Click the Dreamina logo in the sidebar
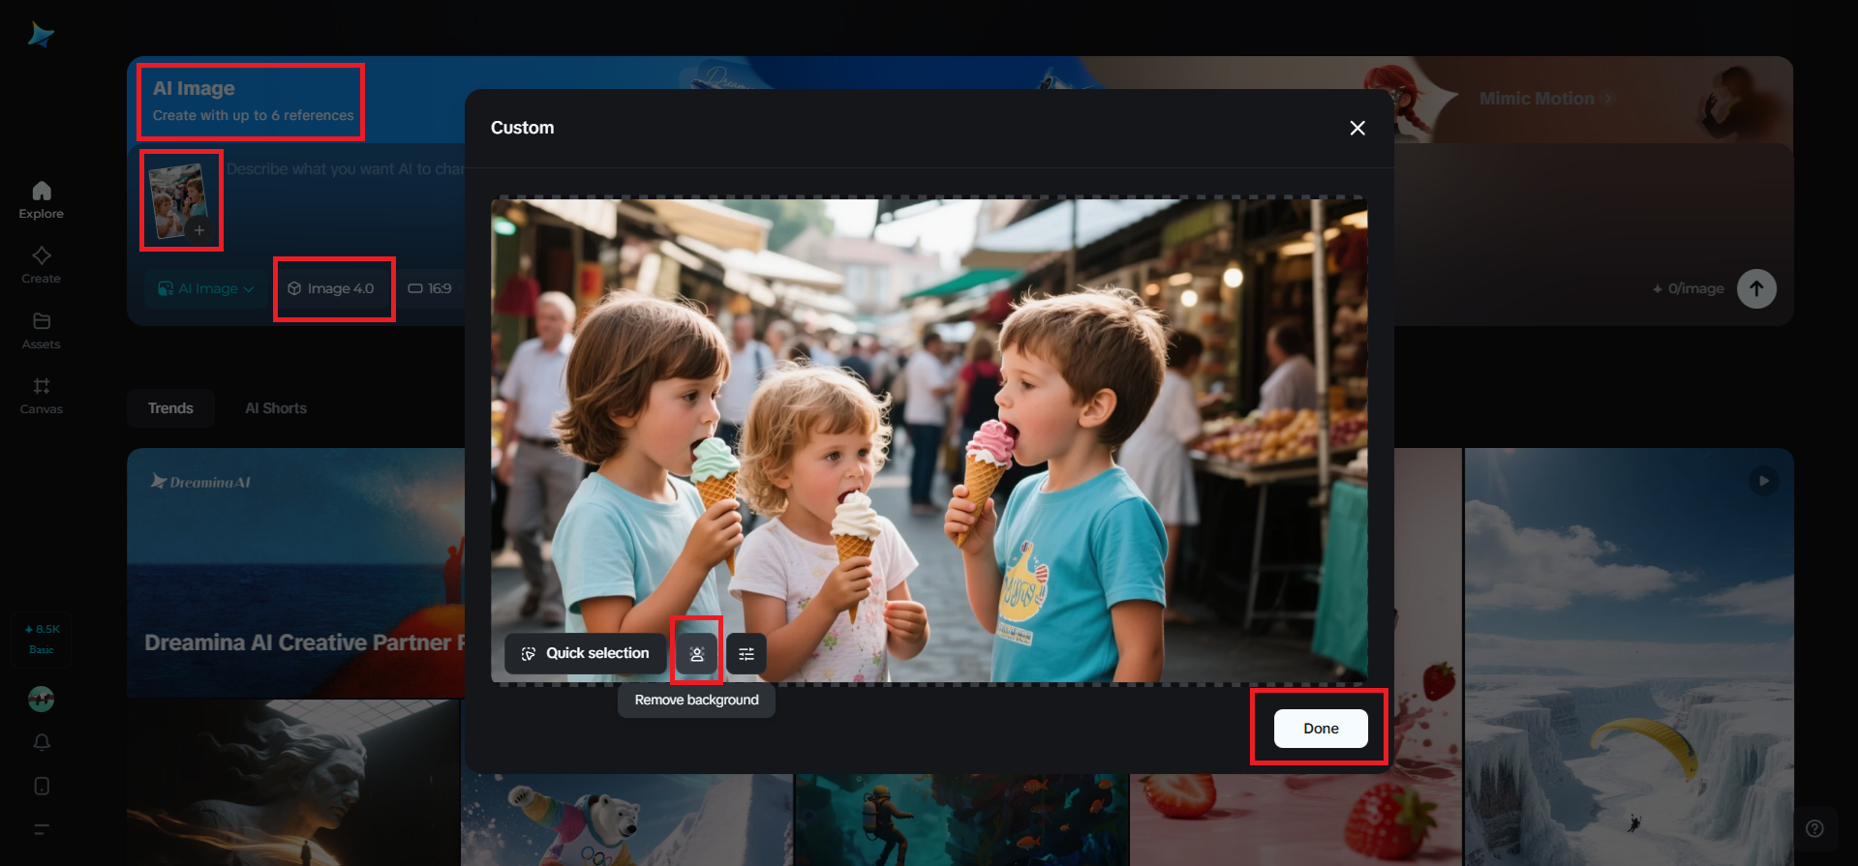 41,35
